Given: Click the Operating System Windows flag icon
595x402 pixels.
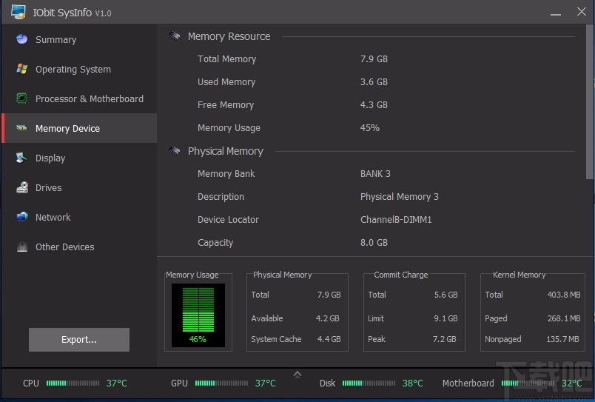Looking at the screenshot, I should point(22,69).
